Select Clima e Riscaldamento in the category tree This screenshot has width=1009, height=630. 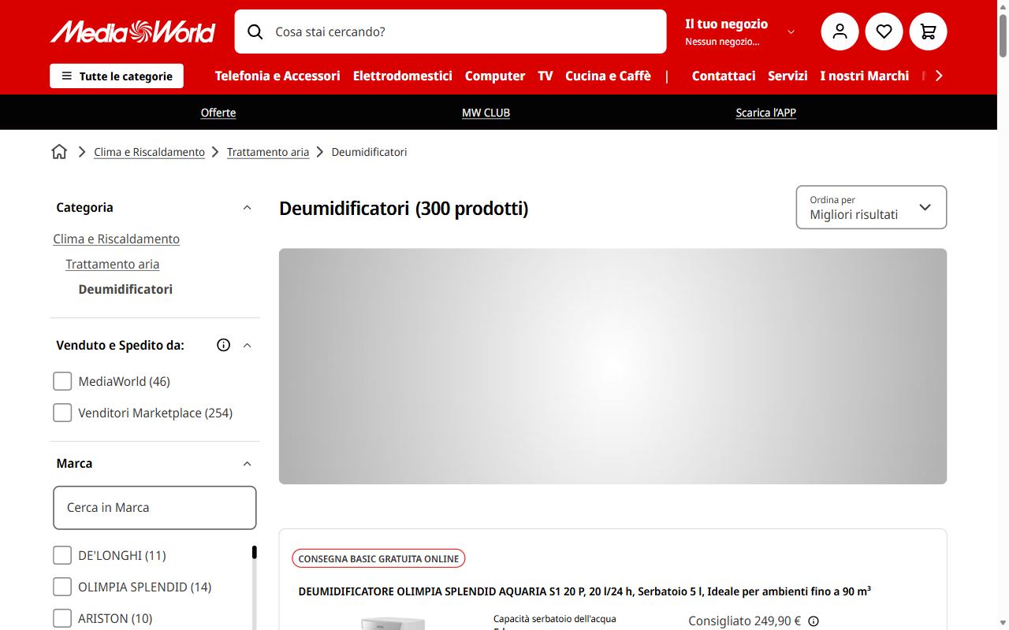click(x=117, y=239)
